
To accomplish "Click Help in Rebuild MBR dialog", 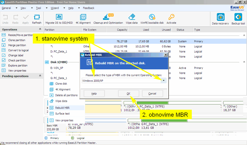I will tap(94, 94).
